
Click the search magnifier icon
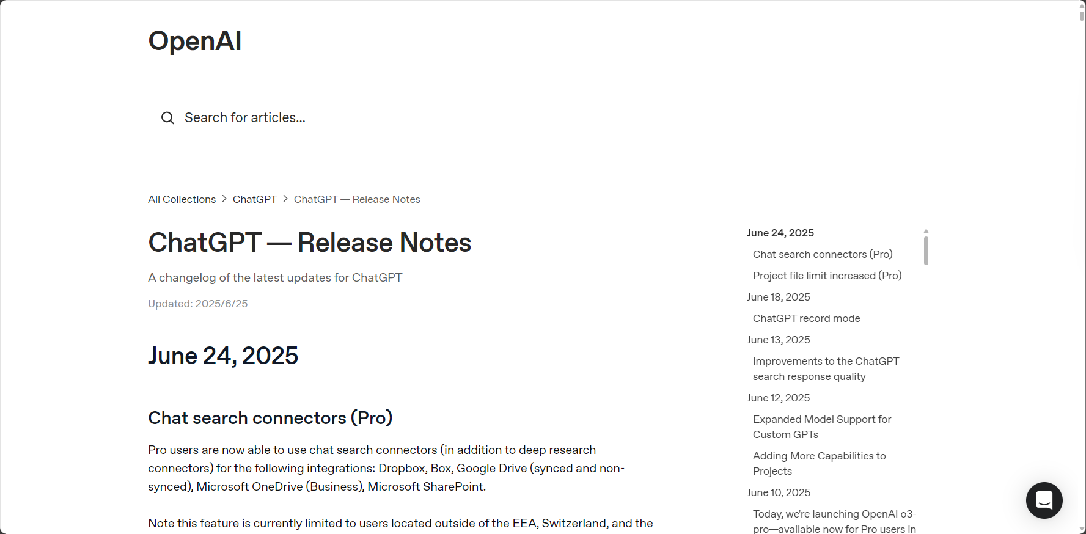pyautogui.click(x=167, y=118)
